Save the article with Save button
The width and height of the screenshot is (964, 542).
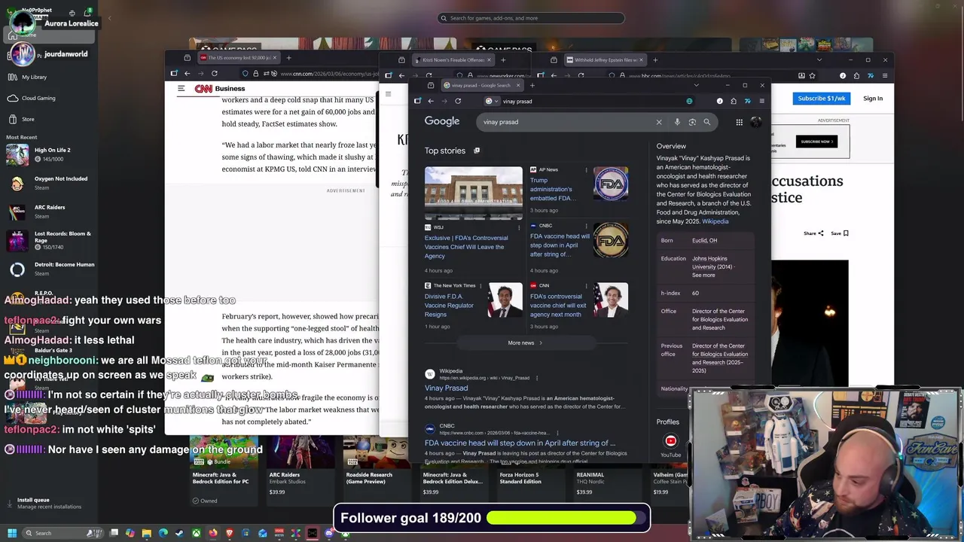(840, 233)
